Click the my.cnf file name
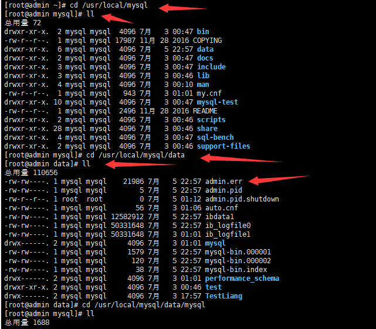Screen dimensions: 376x329 click(209, 93)
